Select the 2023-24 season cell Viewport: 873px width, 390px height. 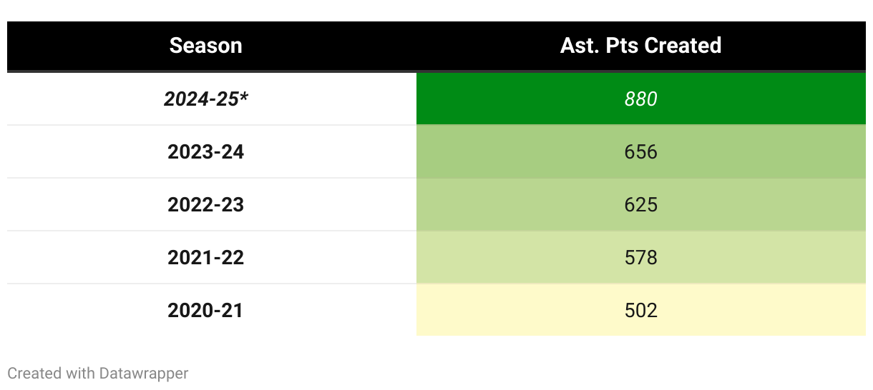[x=206, y=151]
